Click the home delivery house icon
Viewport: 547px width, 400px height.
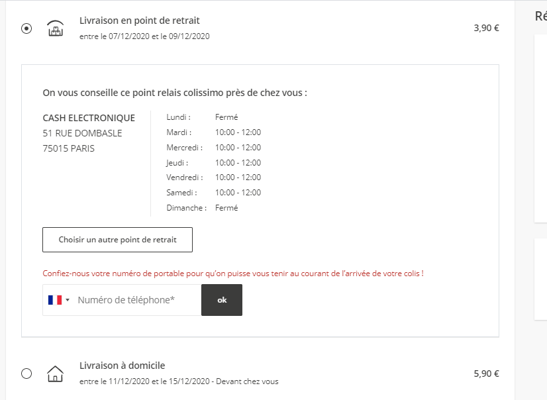(x=55, y=374)
